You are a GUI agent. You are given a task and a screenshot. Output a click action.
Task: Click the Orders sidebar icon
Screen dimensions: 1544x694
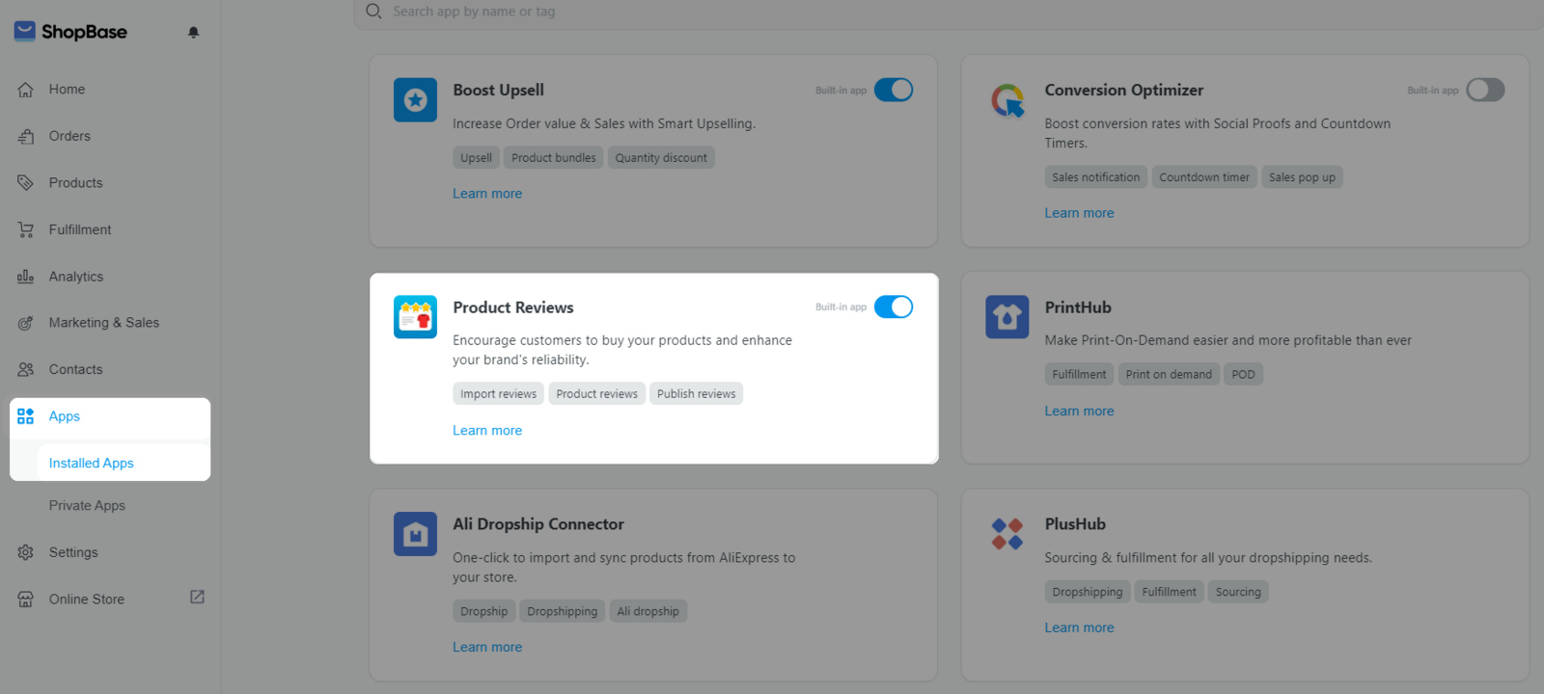click(x=26, y=136)
